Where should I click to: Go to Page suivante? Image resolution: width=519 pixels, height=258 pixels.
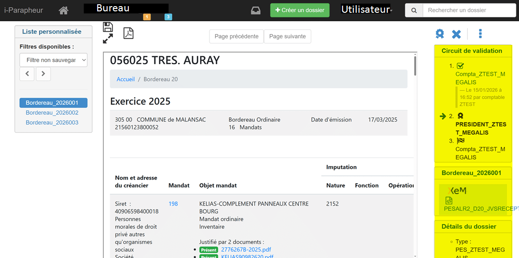(x=287, y=36)
